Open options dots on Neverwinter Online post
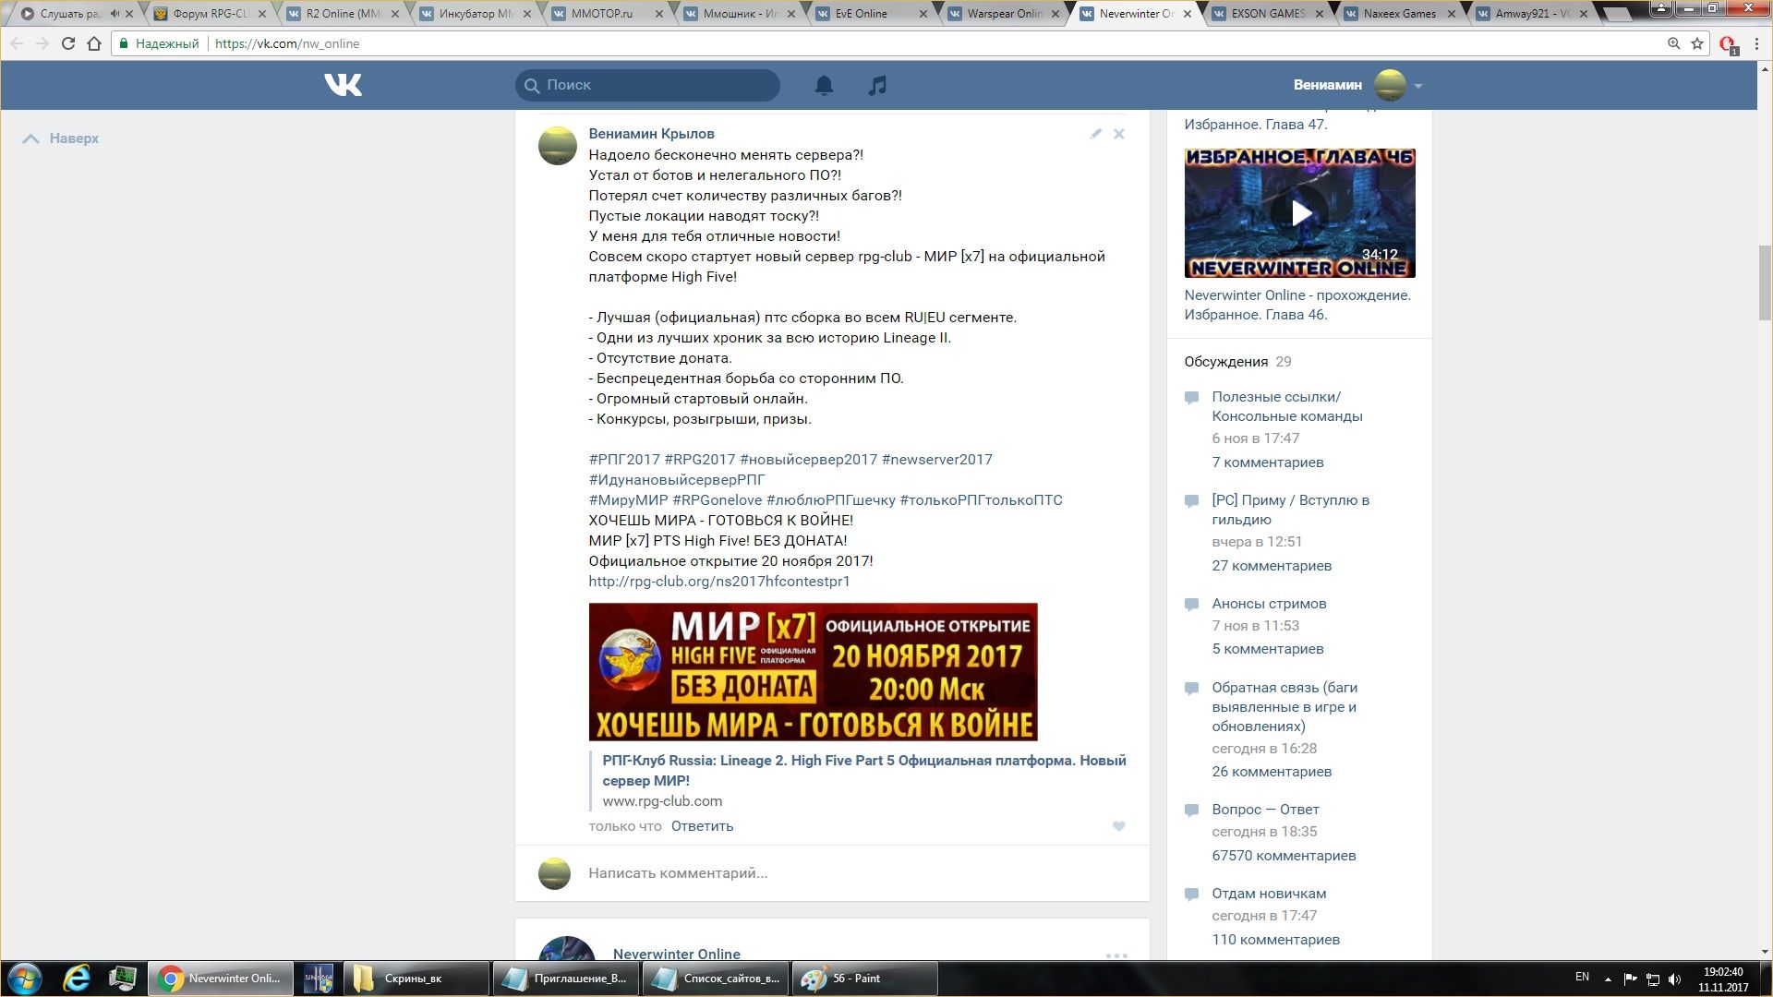The height and width of the screenshot is (997, 1773). tap(1116, 955)
